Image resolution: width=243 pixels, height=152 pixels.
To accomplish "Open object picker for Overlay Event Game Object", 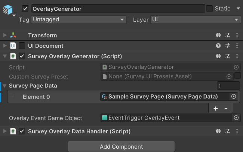I will [236, 118].
